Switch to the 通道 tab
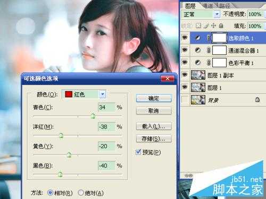This screenshot has width=266, height=199. click(x=207, y=6)
